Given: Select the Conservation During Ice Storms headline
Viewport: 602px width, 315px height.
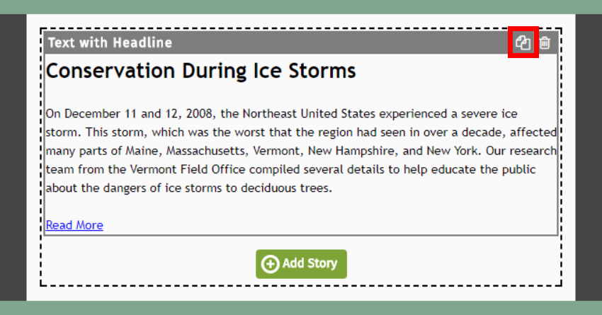Looking at the screenshot, I should tap(201, 71).
